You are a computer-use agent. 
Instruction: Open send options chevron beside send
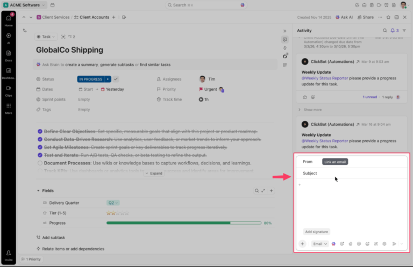pyautogui.click(x=402, y=244)
